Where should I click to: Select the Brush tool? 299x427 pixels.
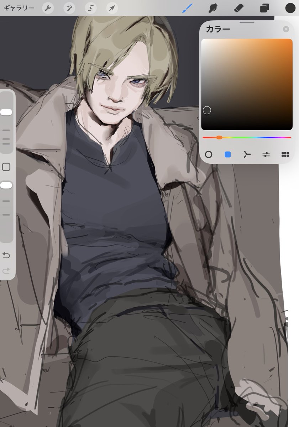(x=187, y=8)
